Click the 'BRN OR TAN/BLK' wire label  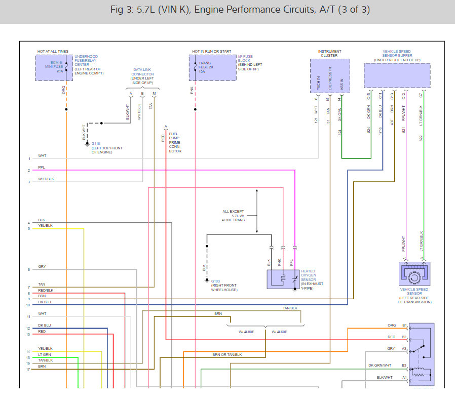(x=227, y=354)
